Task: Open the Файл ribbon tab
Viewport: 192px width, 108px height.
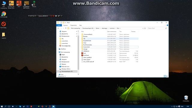Action: click(x=59, y=25)
